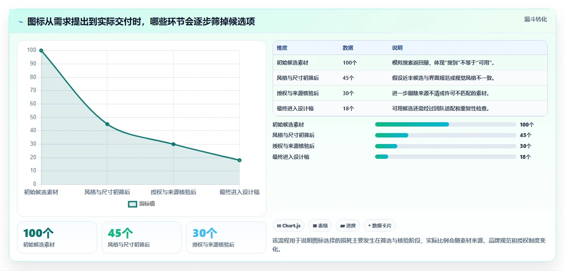Click the 100个 初始候选素材 data card
This screenshot has width=565, height=271.
[57, 237]
